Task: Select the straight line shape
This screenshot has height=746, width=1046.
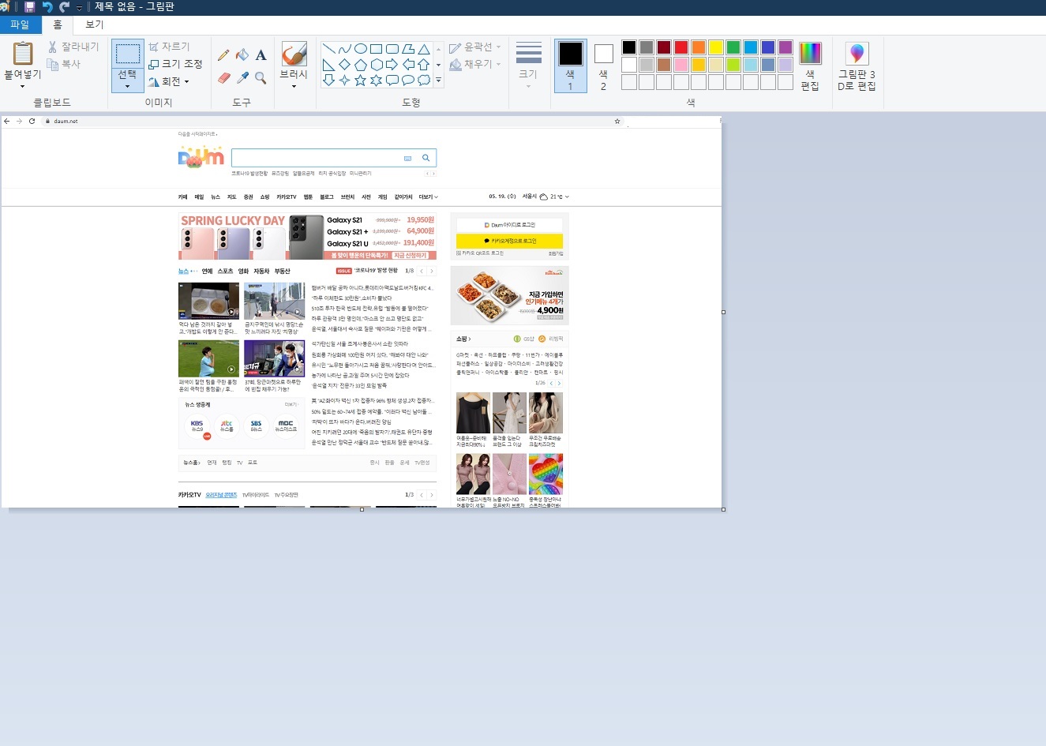Action: 329,49
